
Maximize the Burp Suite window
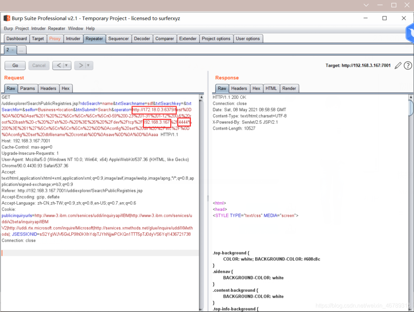click(385, 18)
